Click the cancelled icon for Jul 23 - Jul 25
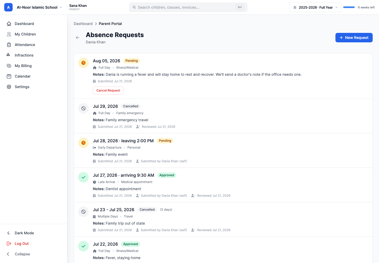 (83, 212)
